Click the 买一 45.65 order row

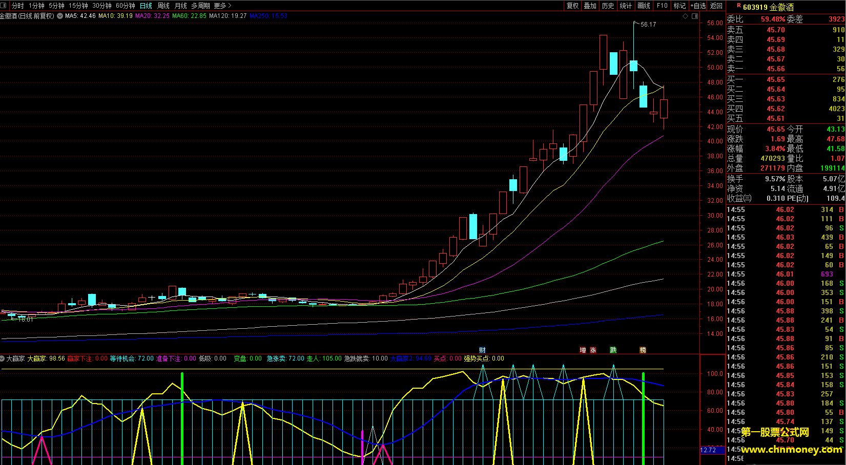786,79
